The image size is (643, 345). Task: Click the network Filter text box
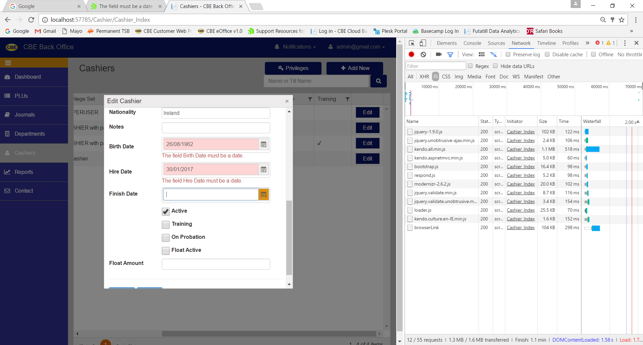click(436, 66)
